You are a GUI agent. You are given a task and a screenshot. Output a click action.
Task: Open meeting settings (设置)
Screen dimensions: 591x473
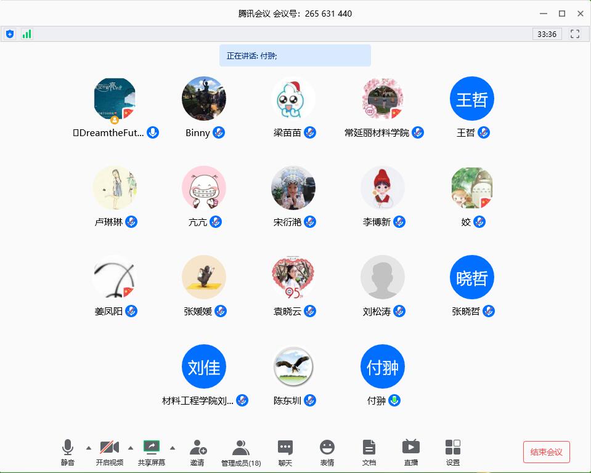453,448
